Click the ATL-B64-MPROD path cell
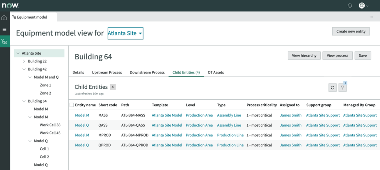 point(135,135)
